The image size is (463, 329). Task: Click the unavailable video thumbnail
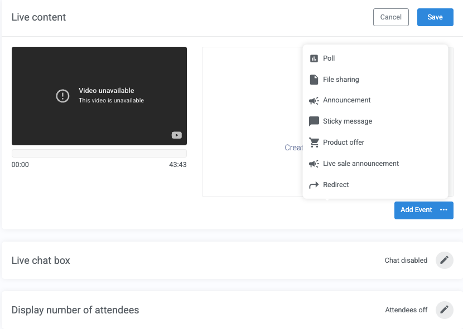pyautogui.click(x=99, y=96)
